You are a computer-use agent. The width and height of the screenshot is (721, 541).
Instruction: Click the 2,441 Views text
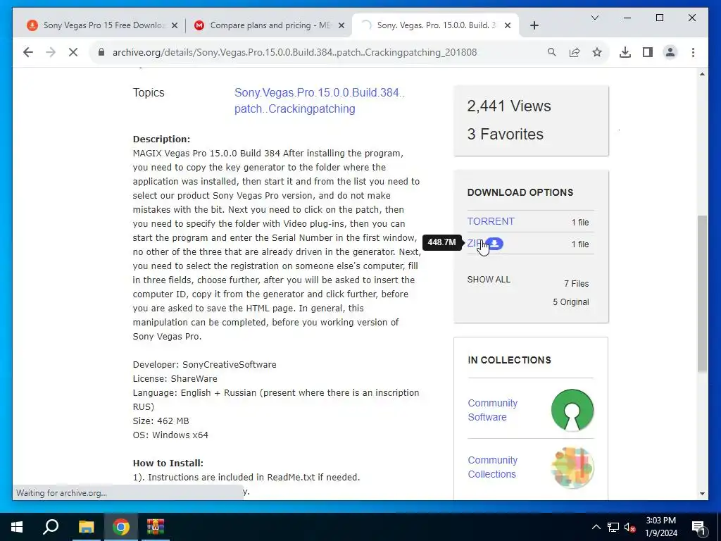click(x=508, y=106)
